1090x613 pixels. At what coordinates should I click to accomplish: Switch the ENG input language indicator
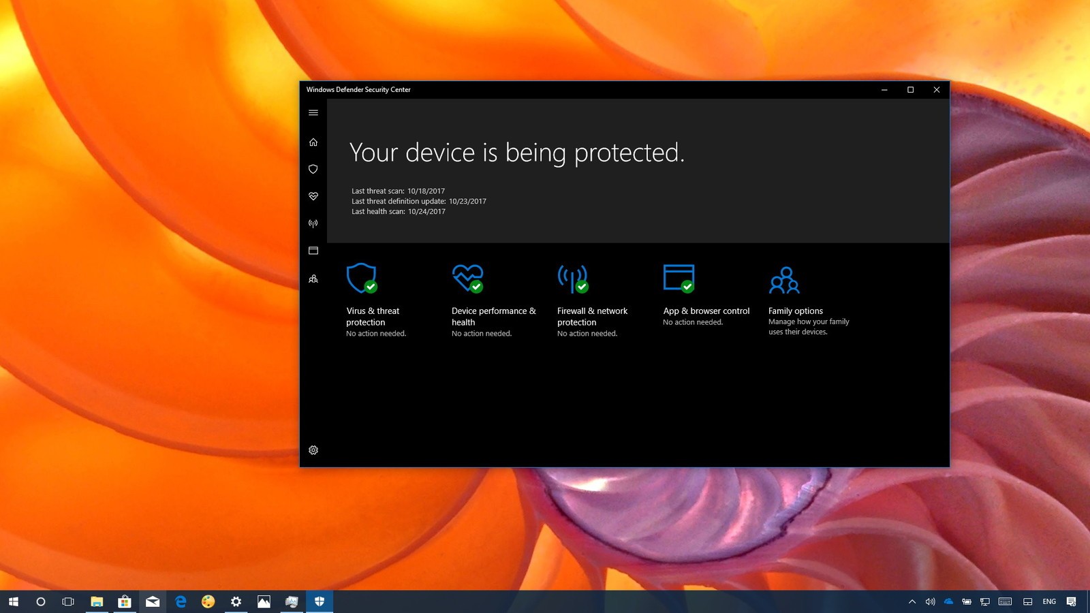coord(1049,601)
